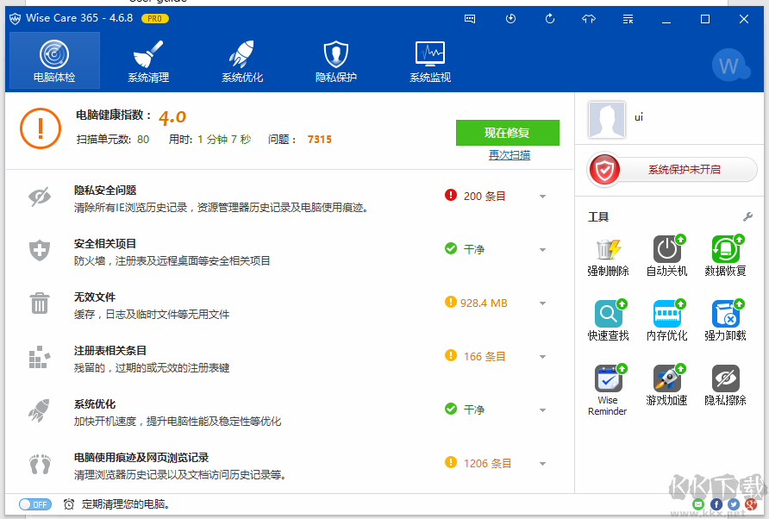
Task: Expand the registry entries 166 items row
Action: click(543, 356)
